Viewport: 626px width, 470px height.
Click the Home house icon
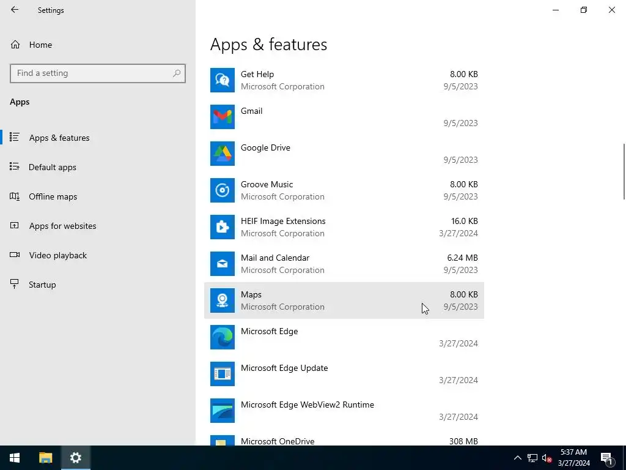coord(15,44)
